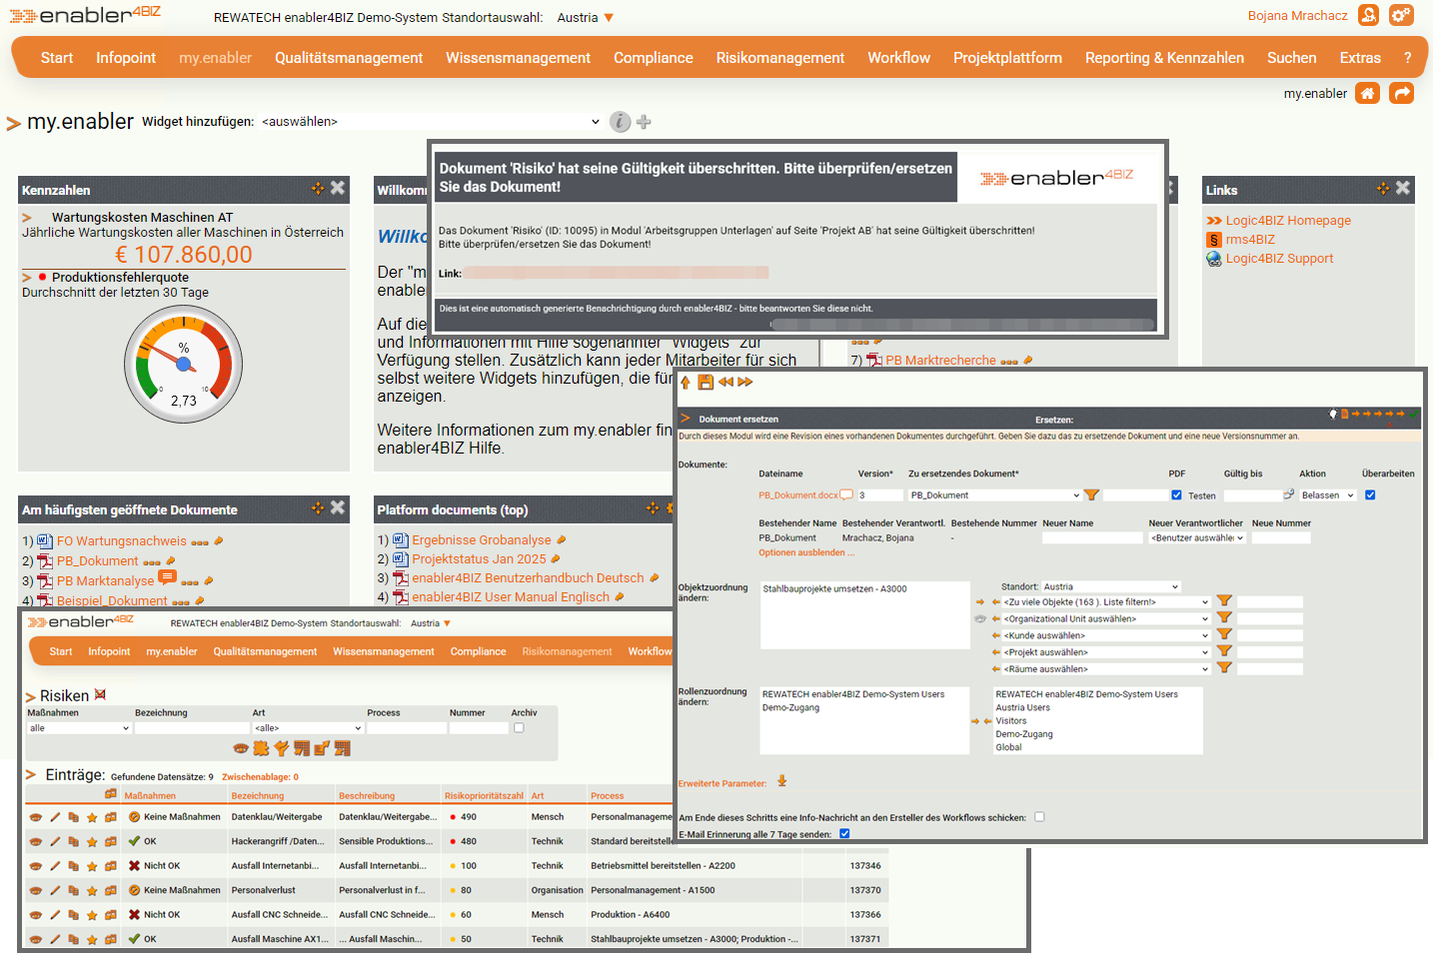Open the Projektplattform menu in main navigation
This screenshot has width=1433, height=955.
(x=1007, y=58)
